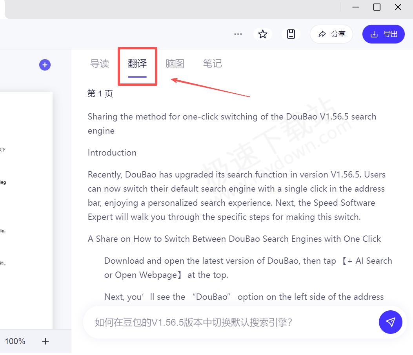Minimize the application window
Image resolution: width=413 pixels, height=355 pixels.
pyautogui.click(x=355, y=7)
